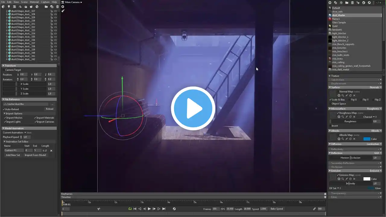Open the Surface Normals dropdown
386x217 pixels.
point(375,87)
